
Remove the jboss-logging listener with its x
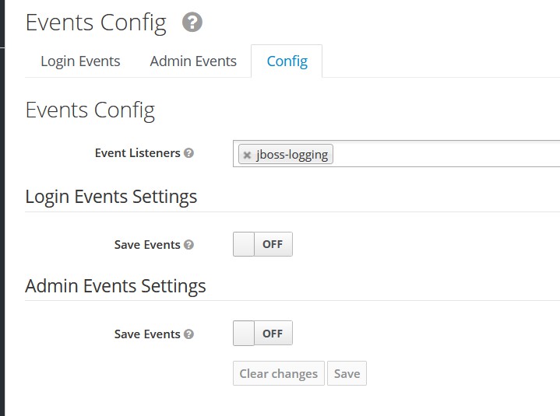(x=247, y=155)
